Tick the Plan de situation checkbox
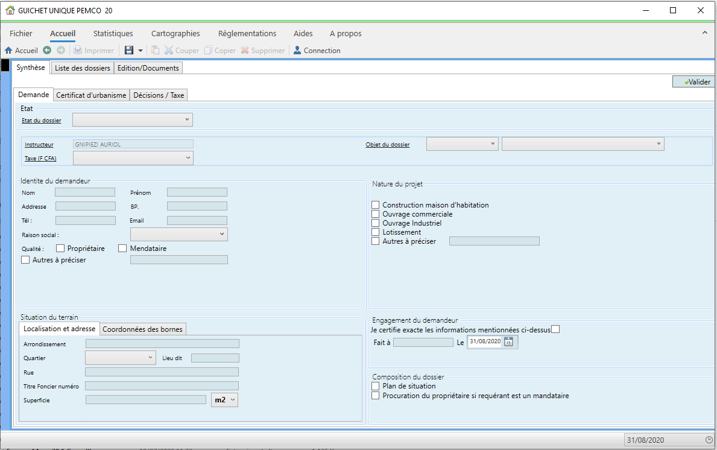 [x=376, y=386]
